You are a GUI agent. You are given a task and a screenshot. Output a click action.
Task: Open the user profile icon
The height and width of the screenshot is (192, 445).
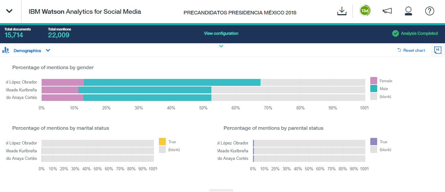click(x=408, y=11)
